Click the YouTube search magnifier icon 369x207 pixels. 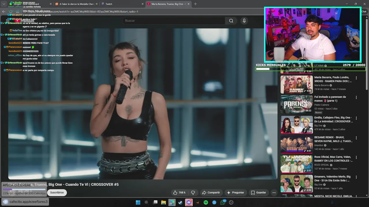pyautogui.click(x=231, y=21)
